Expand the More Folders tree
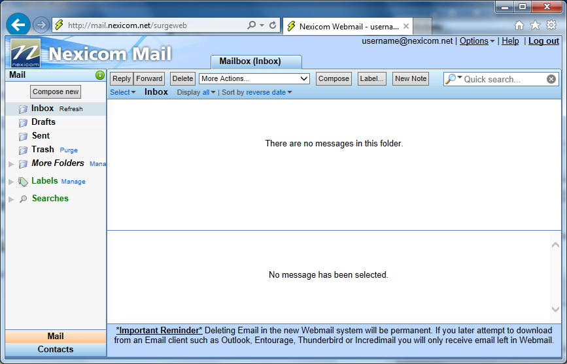567x364 pixels. point(11,164)
